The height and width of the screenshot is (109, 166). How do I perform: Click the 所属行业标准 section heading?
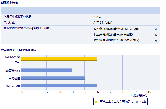(10, 3)
